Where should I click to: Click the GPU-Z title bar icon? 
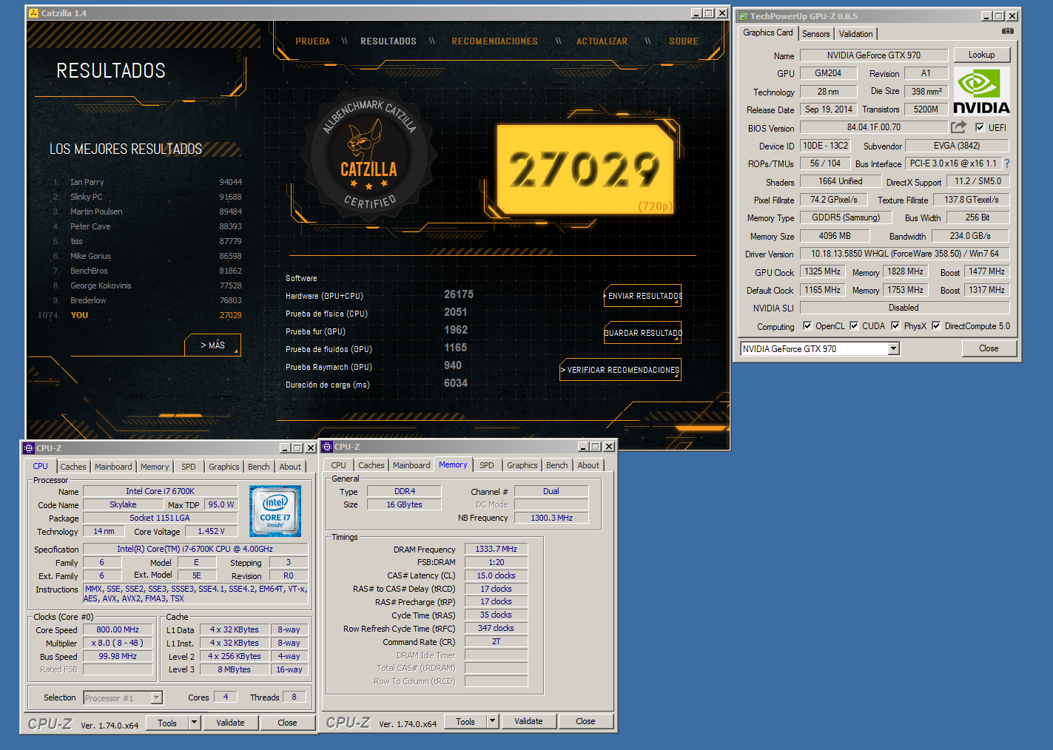[x=743, y=16]
